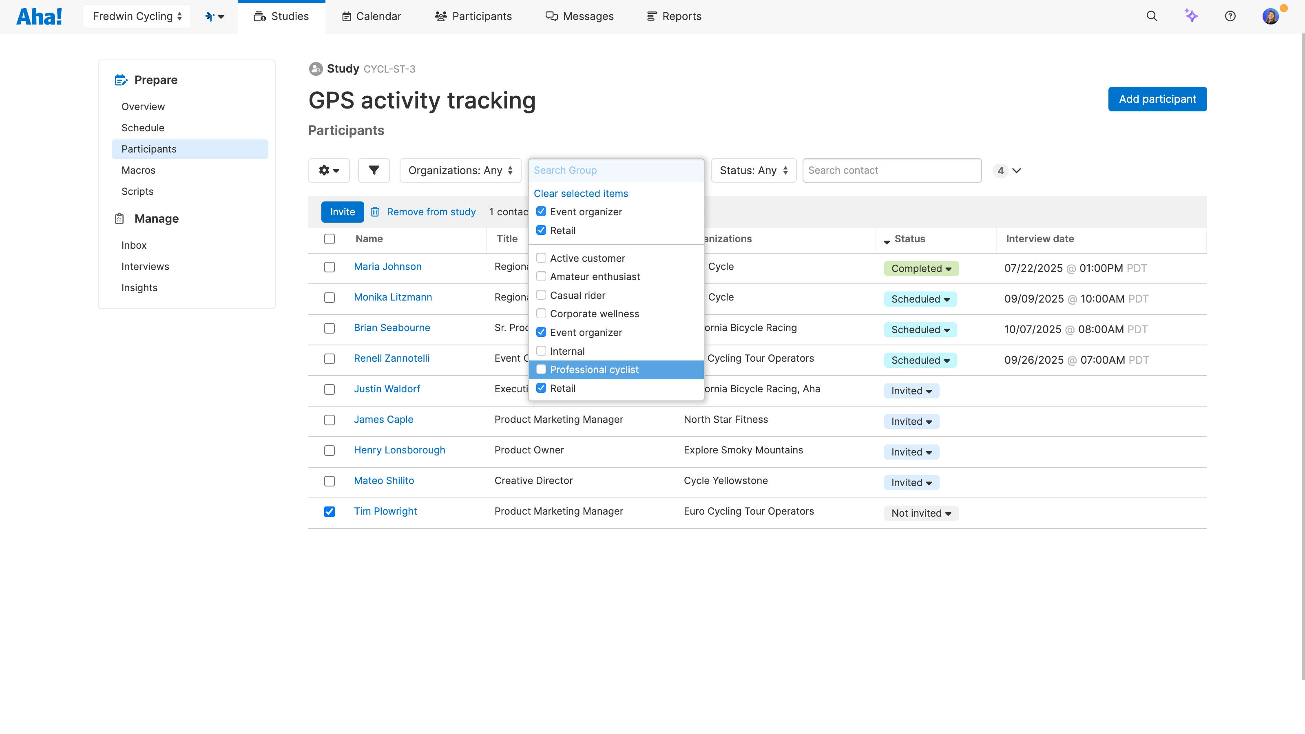Click the Search contact input field

click(891, 170)
